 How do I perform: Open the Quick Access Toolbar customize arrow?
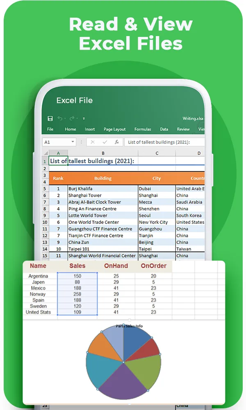tap(84, 118)
